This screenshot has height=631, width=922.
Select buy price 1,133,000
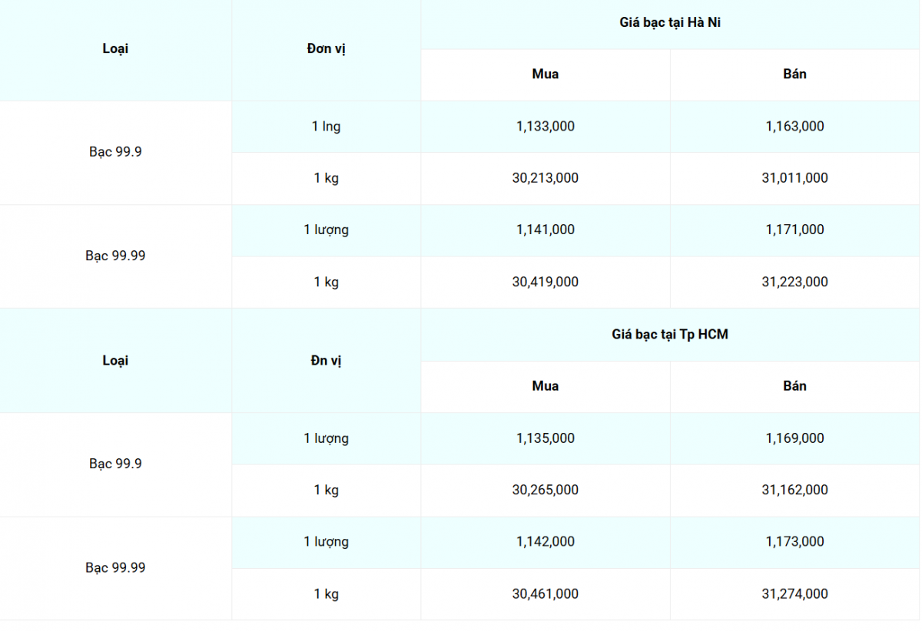tap(545, 126)
